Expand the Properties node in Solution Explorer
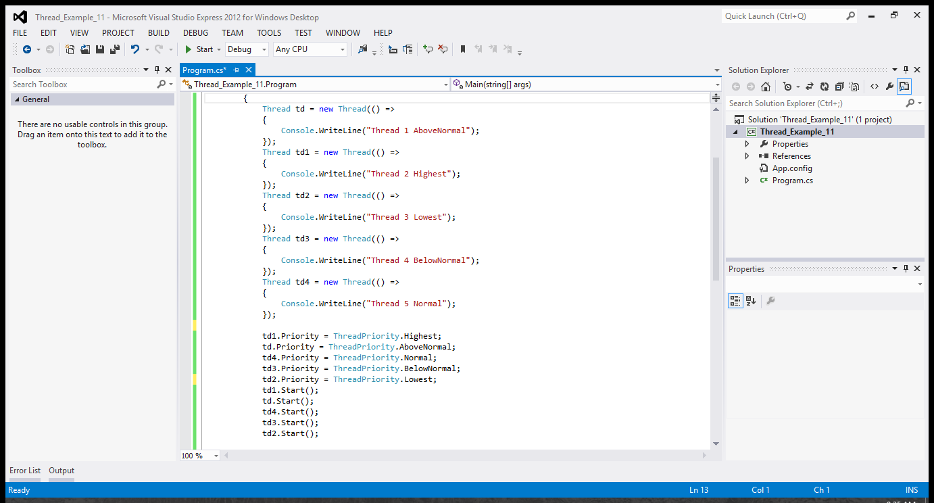Screen dimensions: 934x503 [747, 144]
